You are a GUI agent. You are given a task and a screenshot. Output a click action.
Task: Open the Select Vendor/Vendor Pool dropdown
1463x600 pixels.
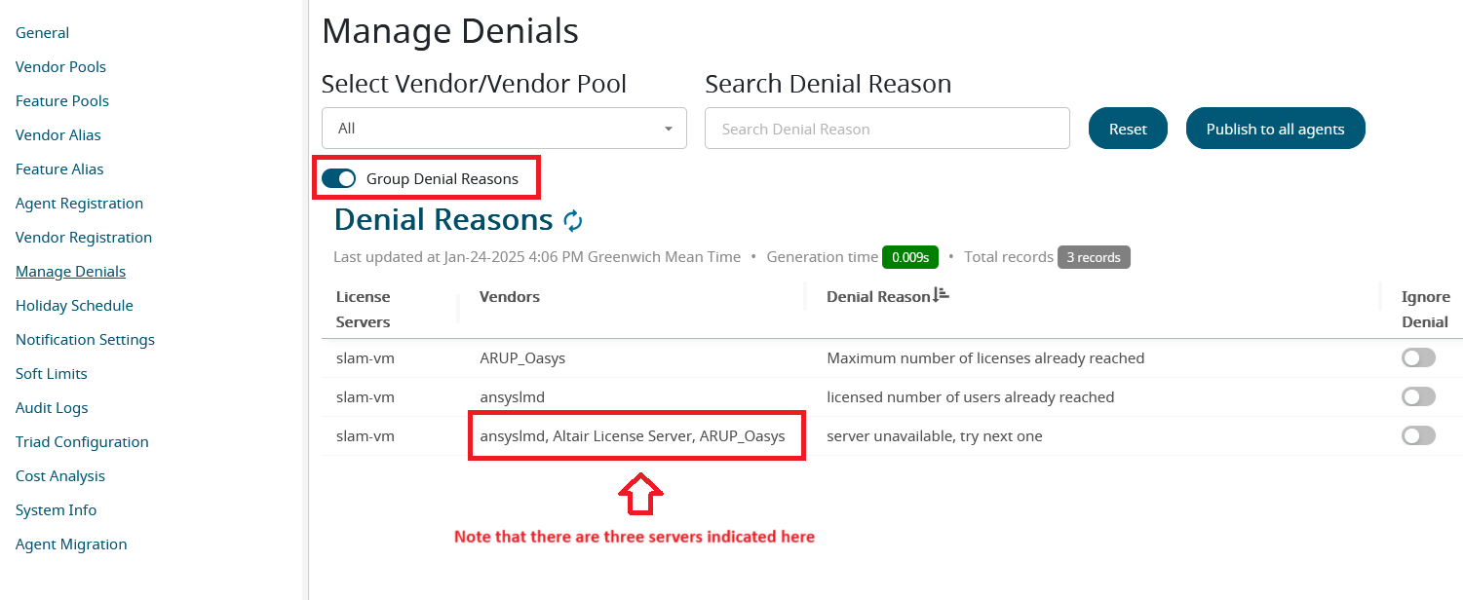click(x=503, y=129)
